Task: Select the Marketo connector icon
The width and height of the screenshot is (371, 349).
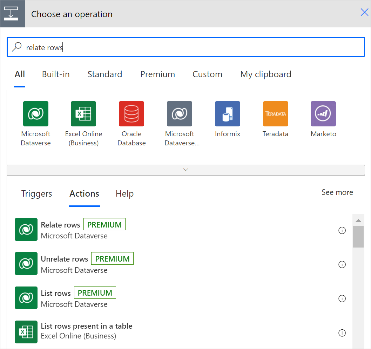Action: [323, 114]
